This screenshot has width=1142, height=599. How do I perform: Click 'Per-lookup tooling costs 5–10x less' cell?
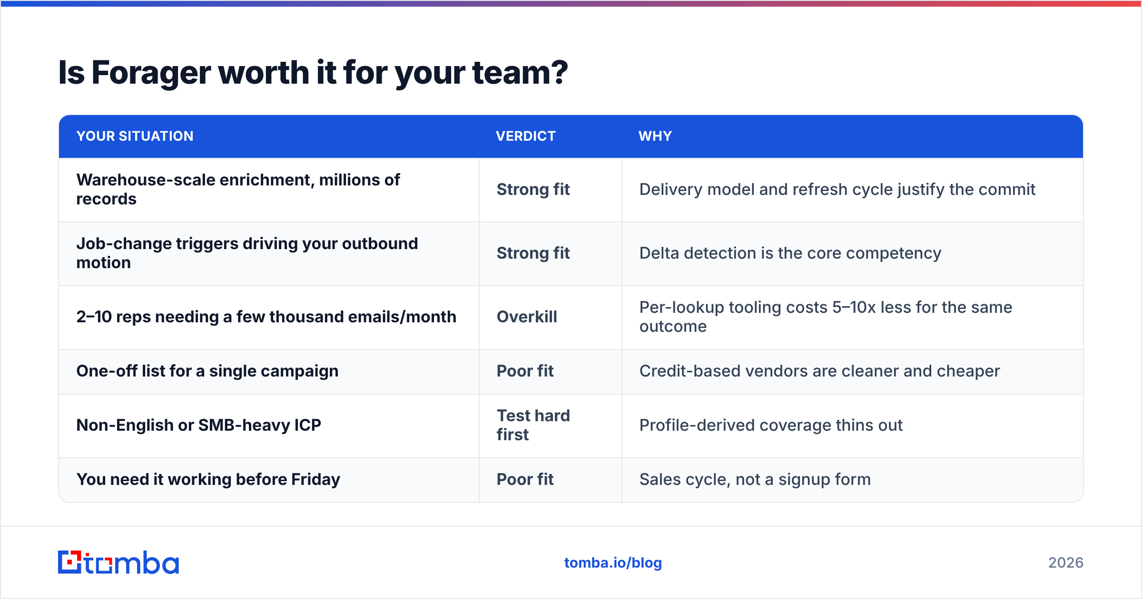[x=853, y=317]
